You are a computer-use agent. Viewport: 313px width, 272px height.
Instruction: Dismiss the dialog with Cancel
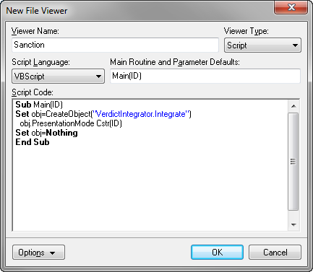[x=275, y=253]
